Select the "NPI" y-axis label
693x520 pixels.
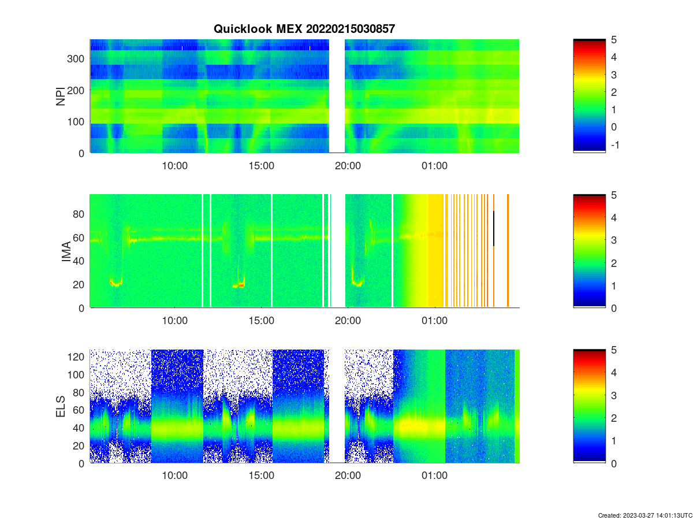[61, 96]
